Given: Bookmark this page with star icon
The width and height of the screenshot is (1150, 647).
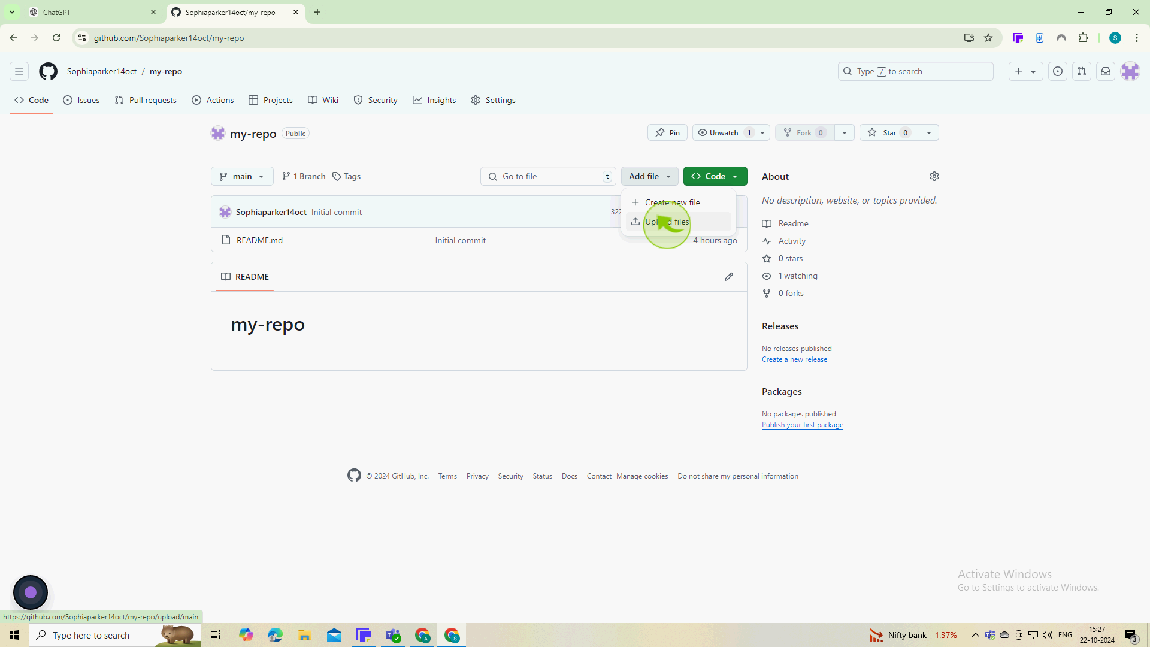Looking at the screenshot, I should [x=988, y=38].
